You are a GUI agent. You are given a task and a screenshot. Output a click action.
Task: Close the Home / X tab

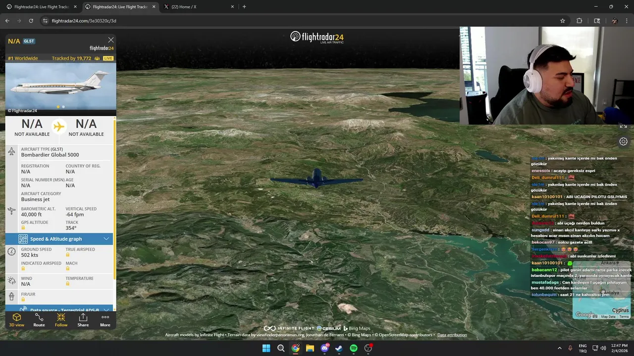tap(232, 7)
